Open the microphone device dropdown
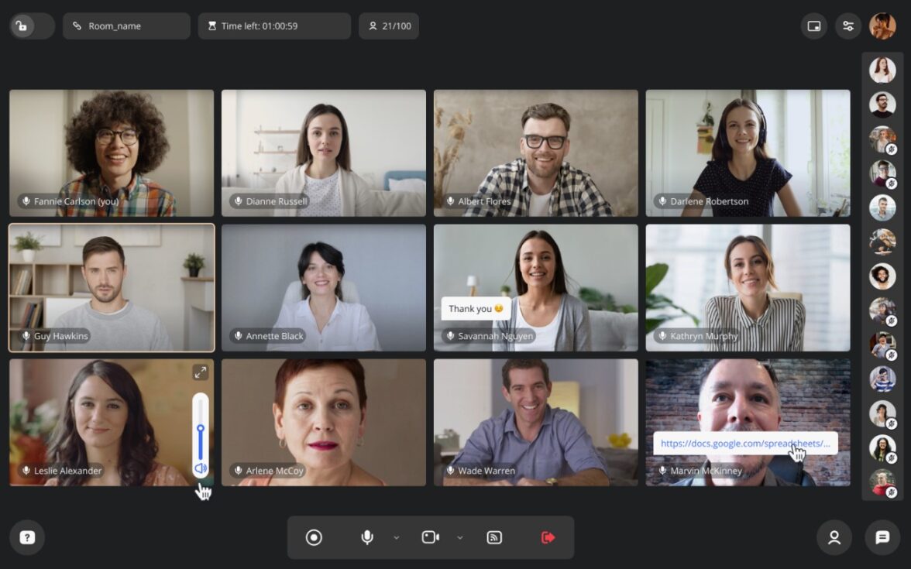The height and width of the screenshot is (569, 911). pos(397,536)
